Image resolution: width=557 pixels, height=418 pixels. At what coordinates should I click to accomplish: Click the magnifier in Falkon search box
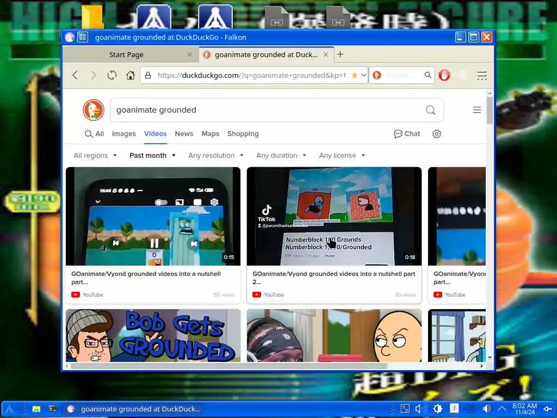coord(428,75)
